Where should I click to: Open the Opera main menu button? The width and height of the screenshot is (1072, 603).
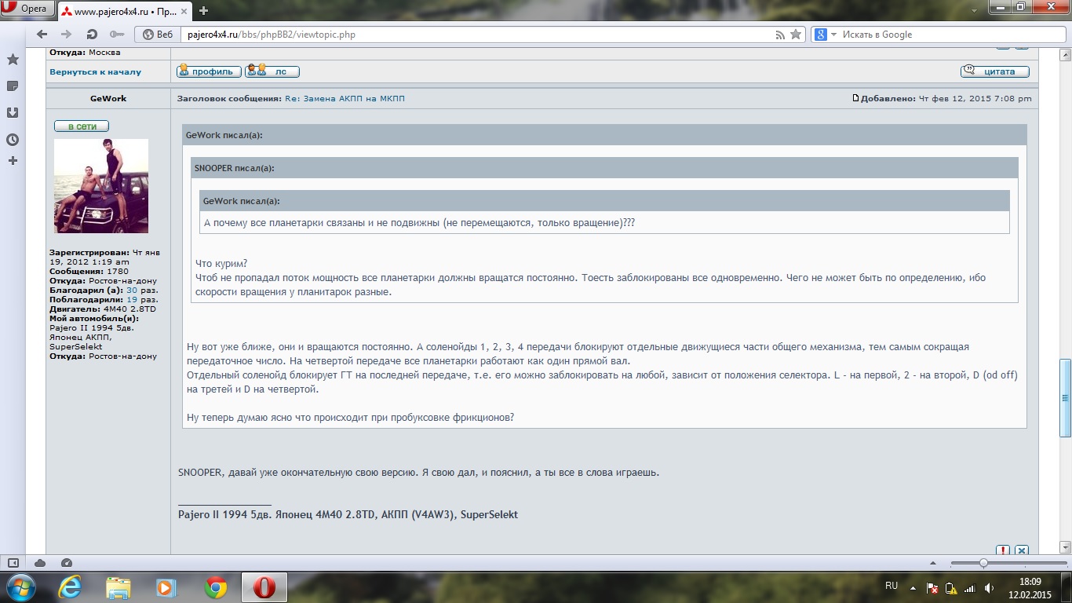pos(28,9)
